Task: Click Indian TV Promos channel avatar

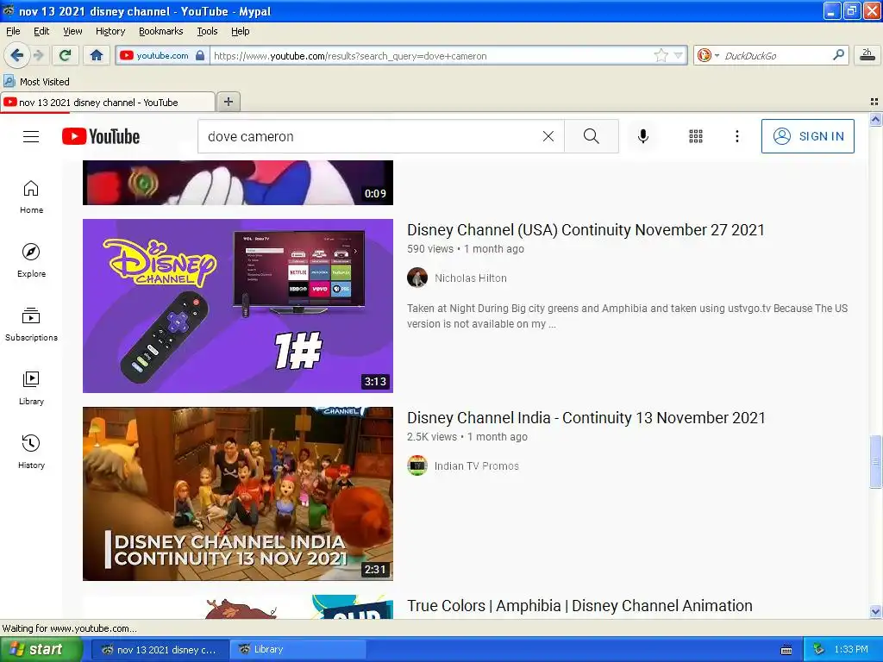Action: click(x=417, y=465)
